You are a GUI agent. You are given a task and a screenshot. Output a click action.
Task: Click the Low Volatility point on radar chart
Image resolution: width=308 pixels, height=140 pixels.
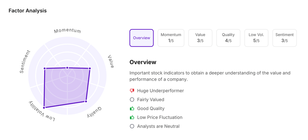(44, 107)
